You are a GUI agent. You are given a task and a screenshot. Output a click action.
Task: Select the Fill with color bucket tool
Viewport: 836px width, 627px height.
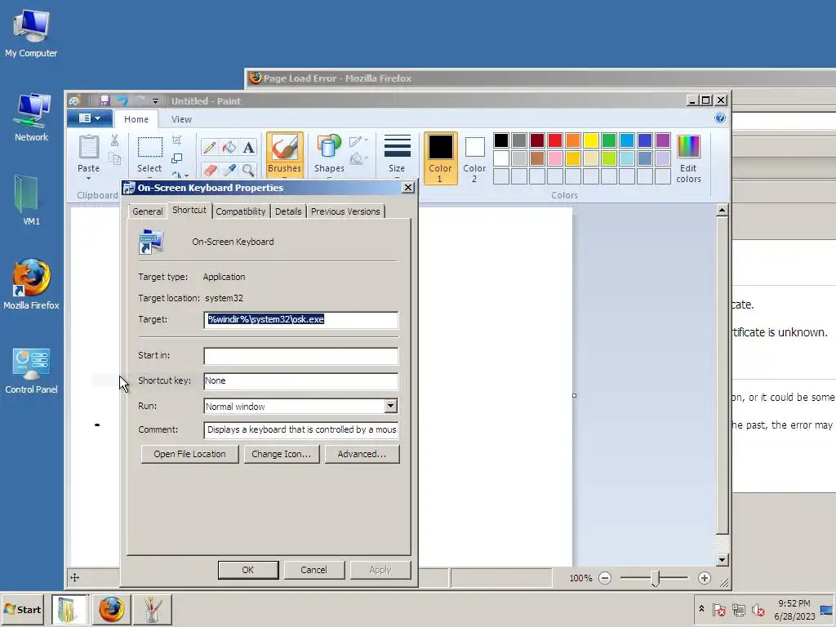tap(229, 147)
